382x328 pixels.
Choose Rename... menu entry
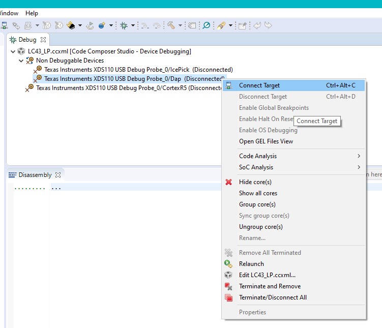point(294,238)
